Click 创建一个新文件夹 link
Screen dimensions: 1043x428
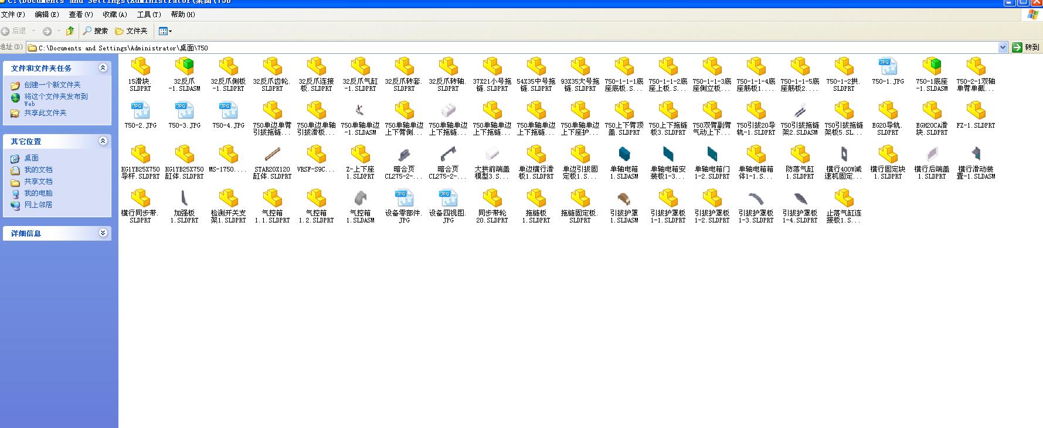pos(52,85)
